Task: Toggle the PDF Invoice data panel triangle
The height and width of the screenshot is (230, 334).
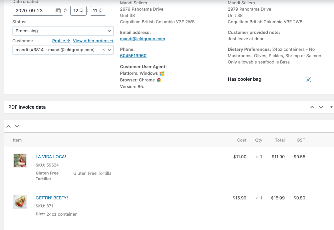Action: point(331,107)
